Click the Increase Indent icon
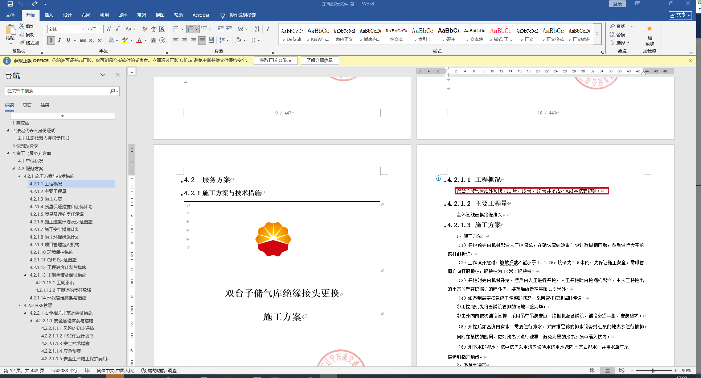Viewport: 701px width, 378px height. point(229,29)
